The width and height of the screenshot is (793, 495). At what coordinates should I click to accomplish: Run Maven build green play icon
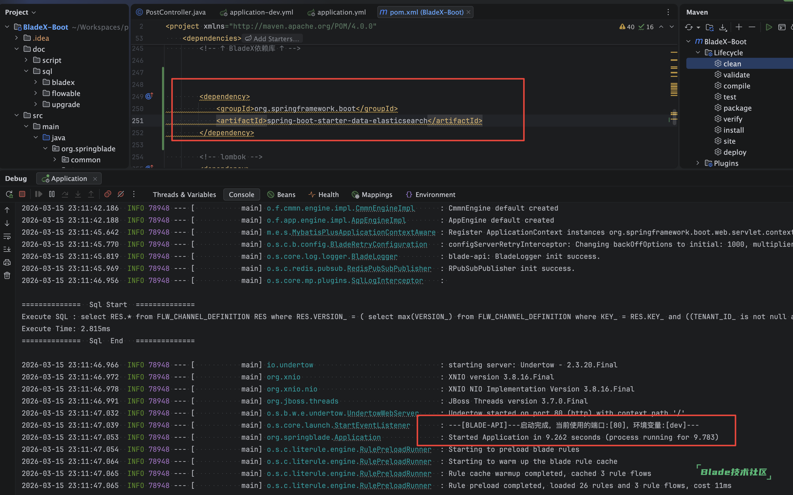[x=768, y=27]
